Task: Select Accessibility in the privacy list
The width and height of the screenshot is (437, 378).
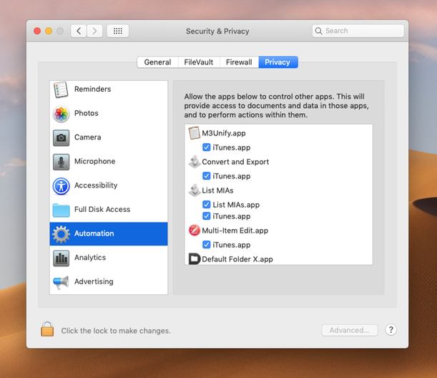Action: pos(109,186)
